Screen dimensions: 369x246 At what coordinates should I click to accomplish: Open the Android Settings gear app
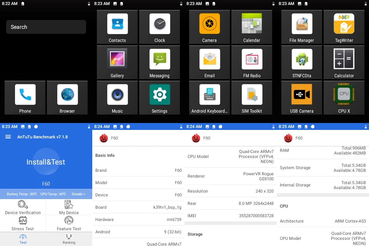160,98
